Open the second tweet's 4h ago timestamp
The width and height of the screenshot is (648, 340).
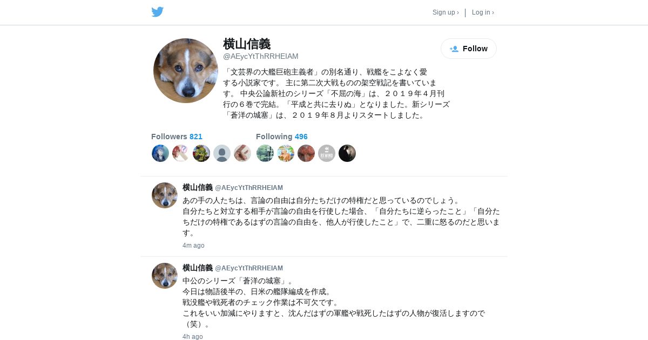[x=193, y=337]
